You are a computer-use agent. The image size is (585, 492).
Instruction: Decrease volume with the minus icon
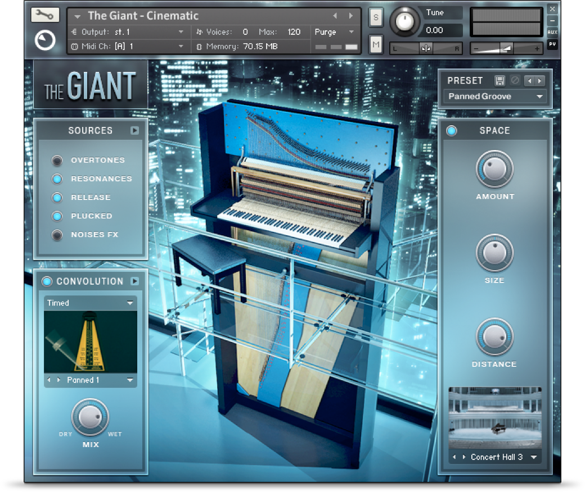click(x=476, y=48)
